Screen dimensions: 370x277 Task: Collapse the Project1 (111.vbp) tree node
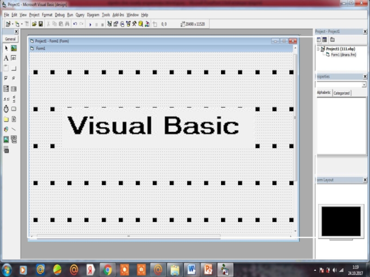[318, 49]
